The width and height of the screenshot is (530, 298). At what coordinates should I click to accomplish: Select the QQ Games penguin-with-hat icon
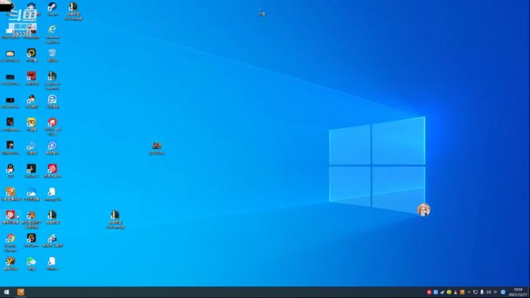click(x=31, y=101)
